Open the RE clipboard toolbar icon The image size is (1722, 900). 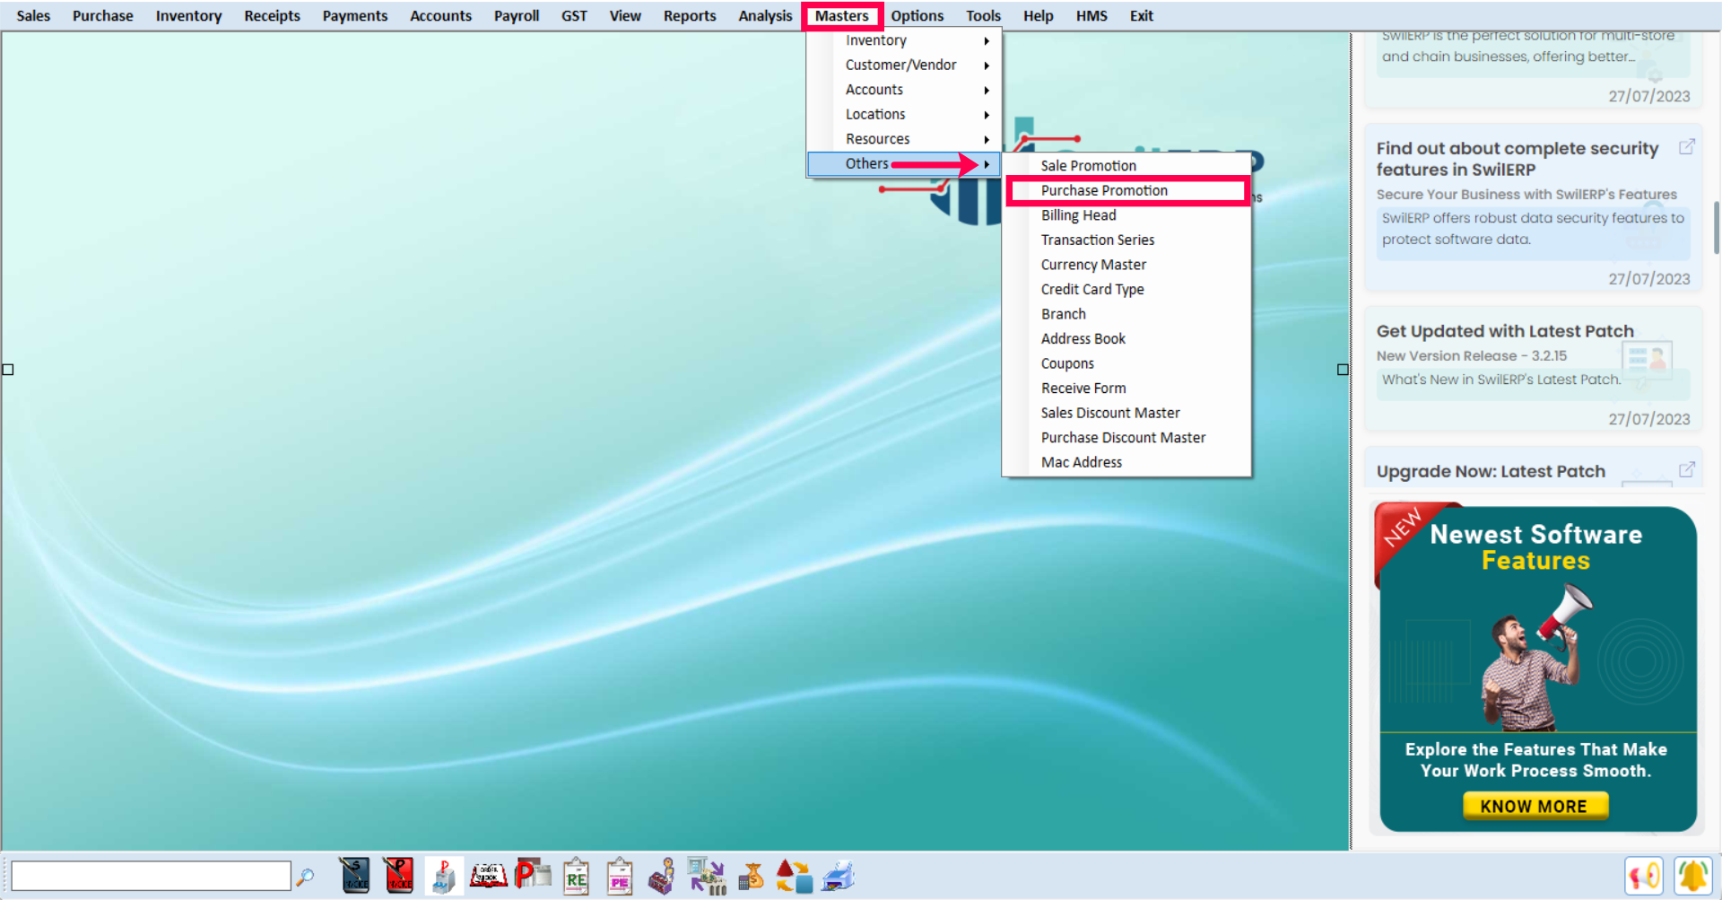point(576,876)
